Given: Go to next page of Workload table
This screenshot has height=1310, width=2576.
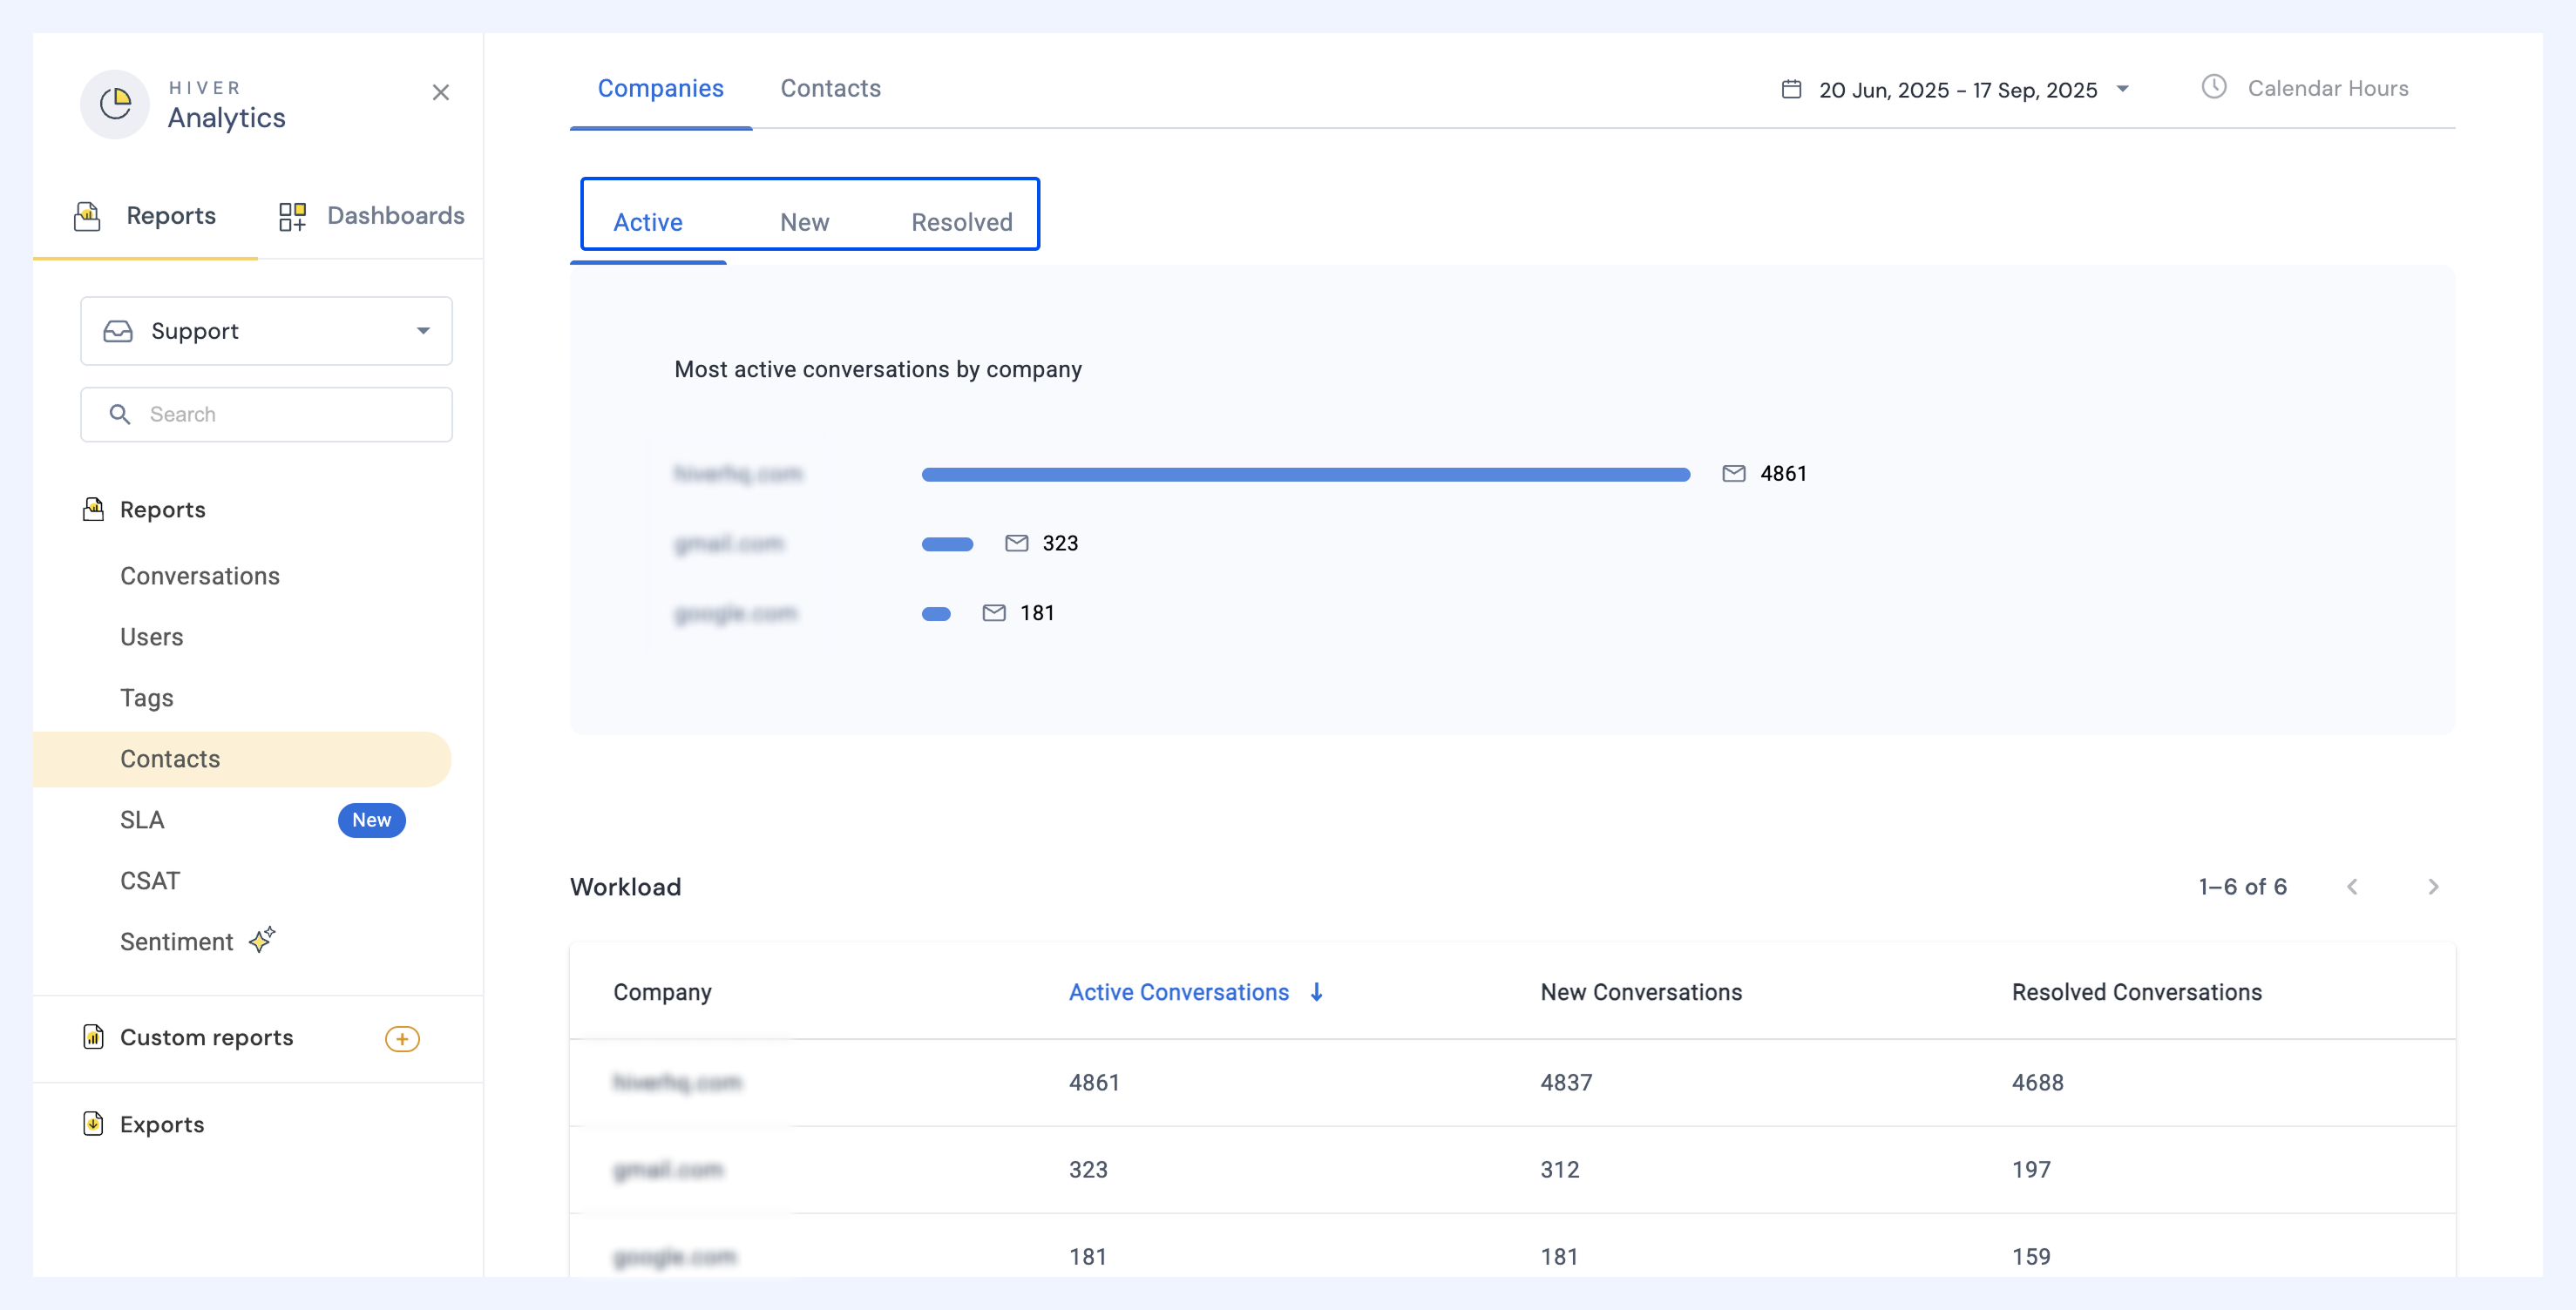Looking at the screenshot, I should 2433,888.
